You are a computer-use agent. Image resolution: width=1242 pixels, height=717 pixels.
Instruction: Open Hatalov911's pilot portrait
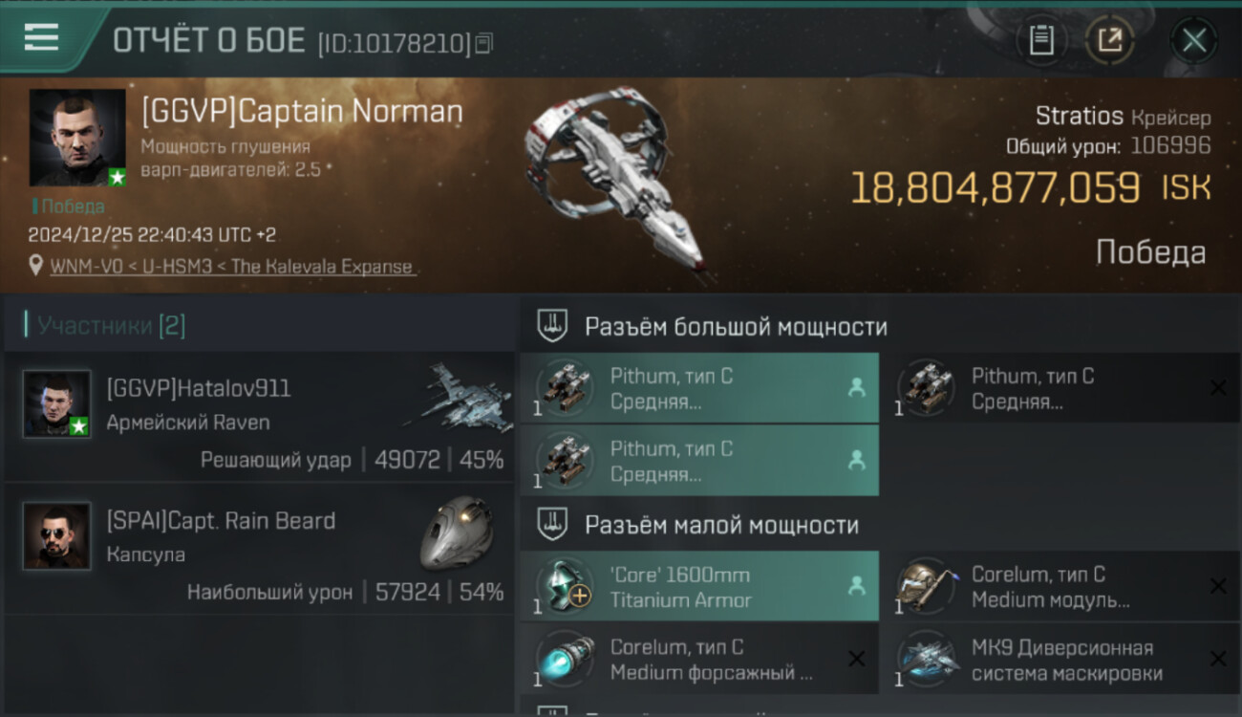[57, 404]
